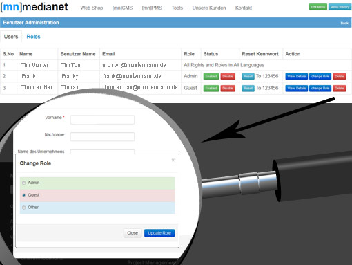Click the Guest role cell for Thomas
This screenshot has height=265, width=352.
(x=190, y=88)
